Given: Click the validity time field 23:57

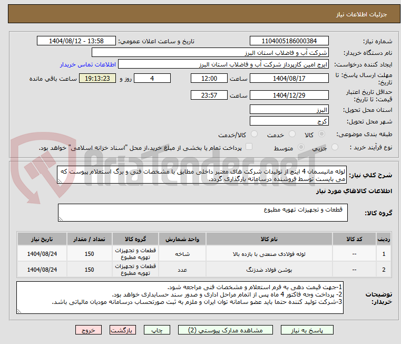Looking at the screenshot, I should coord(209,95).
